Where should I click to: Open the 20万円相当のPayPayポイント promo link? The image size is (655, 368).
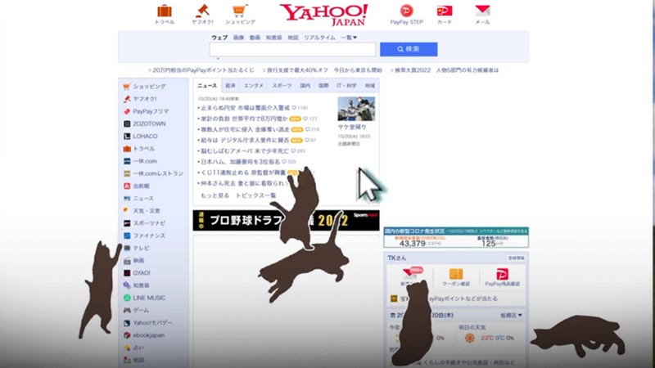(x=203, y=70)
